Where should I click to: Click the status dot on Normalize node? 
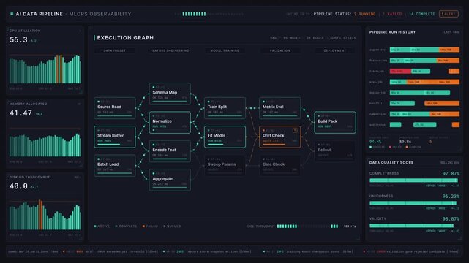coord(154,116)
